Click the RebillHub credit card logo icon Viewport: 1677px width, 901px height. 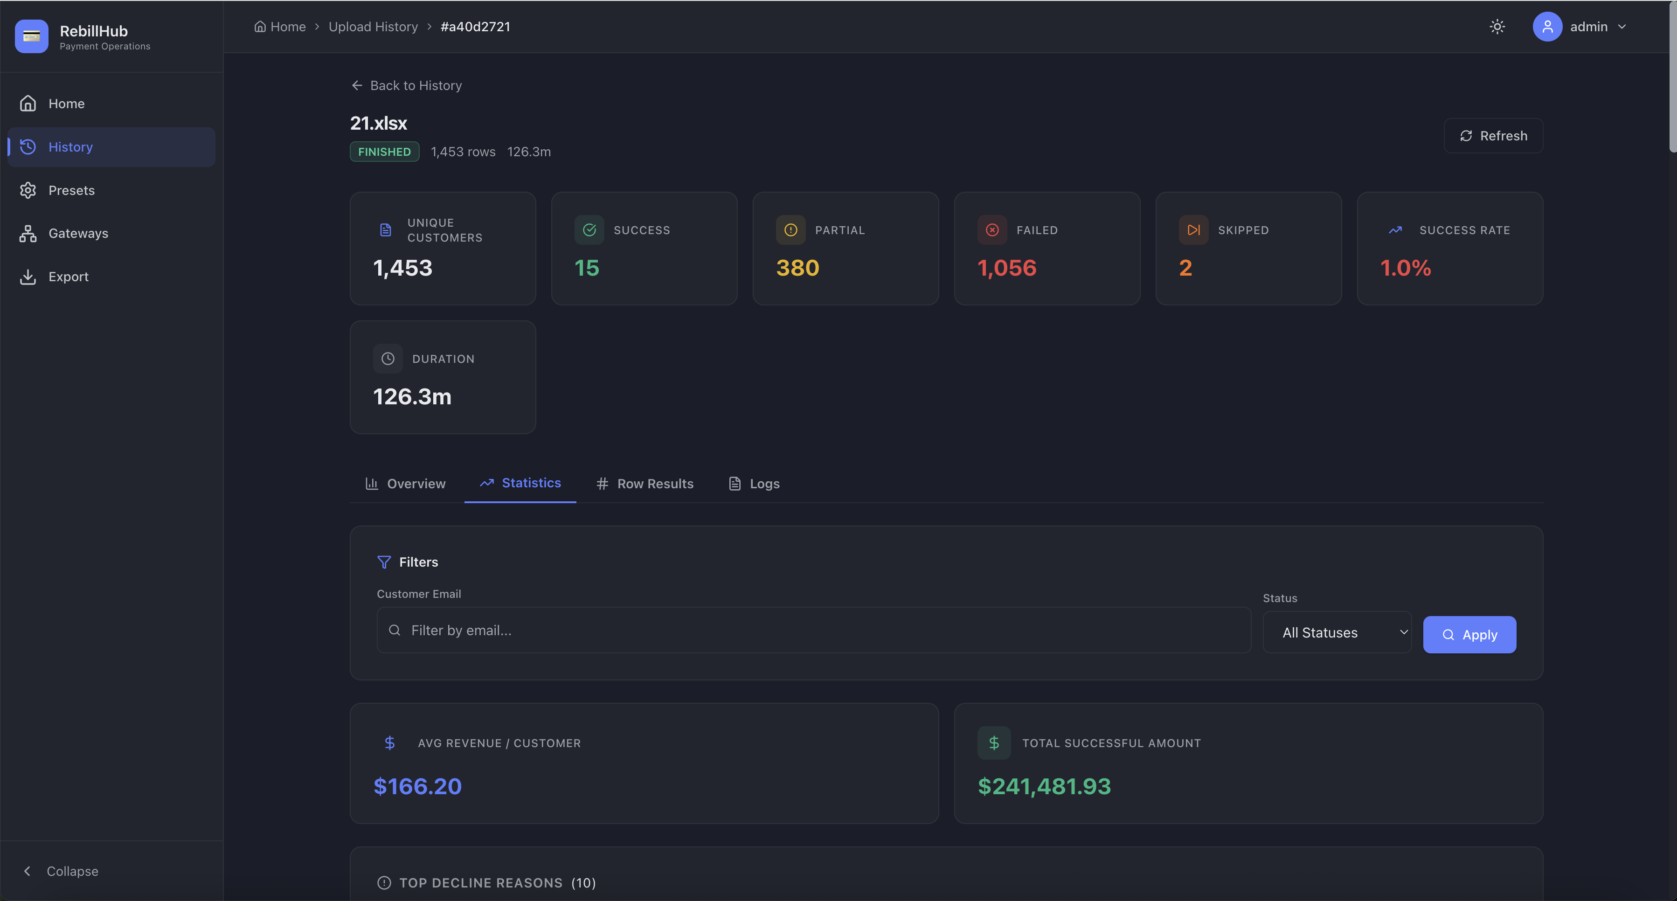[32, 36]
